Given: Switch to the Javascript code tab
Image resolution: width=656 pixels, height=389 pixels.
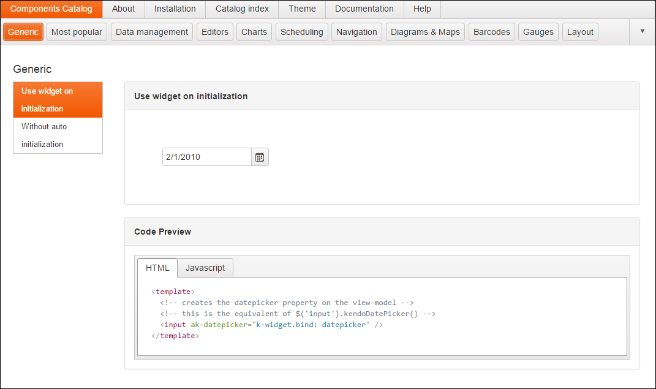Looking at the screenshot, I should pos(205,268).
